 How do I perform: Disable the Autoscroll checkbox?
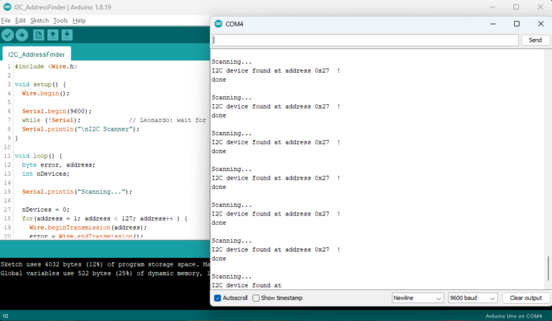pyautogui.click(x=218, y=298)
